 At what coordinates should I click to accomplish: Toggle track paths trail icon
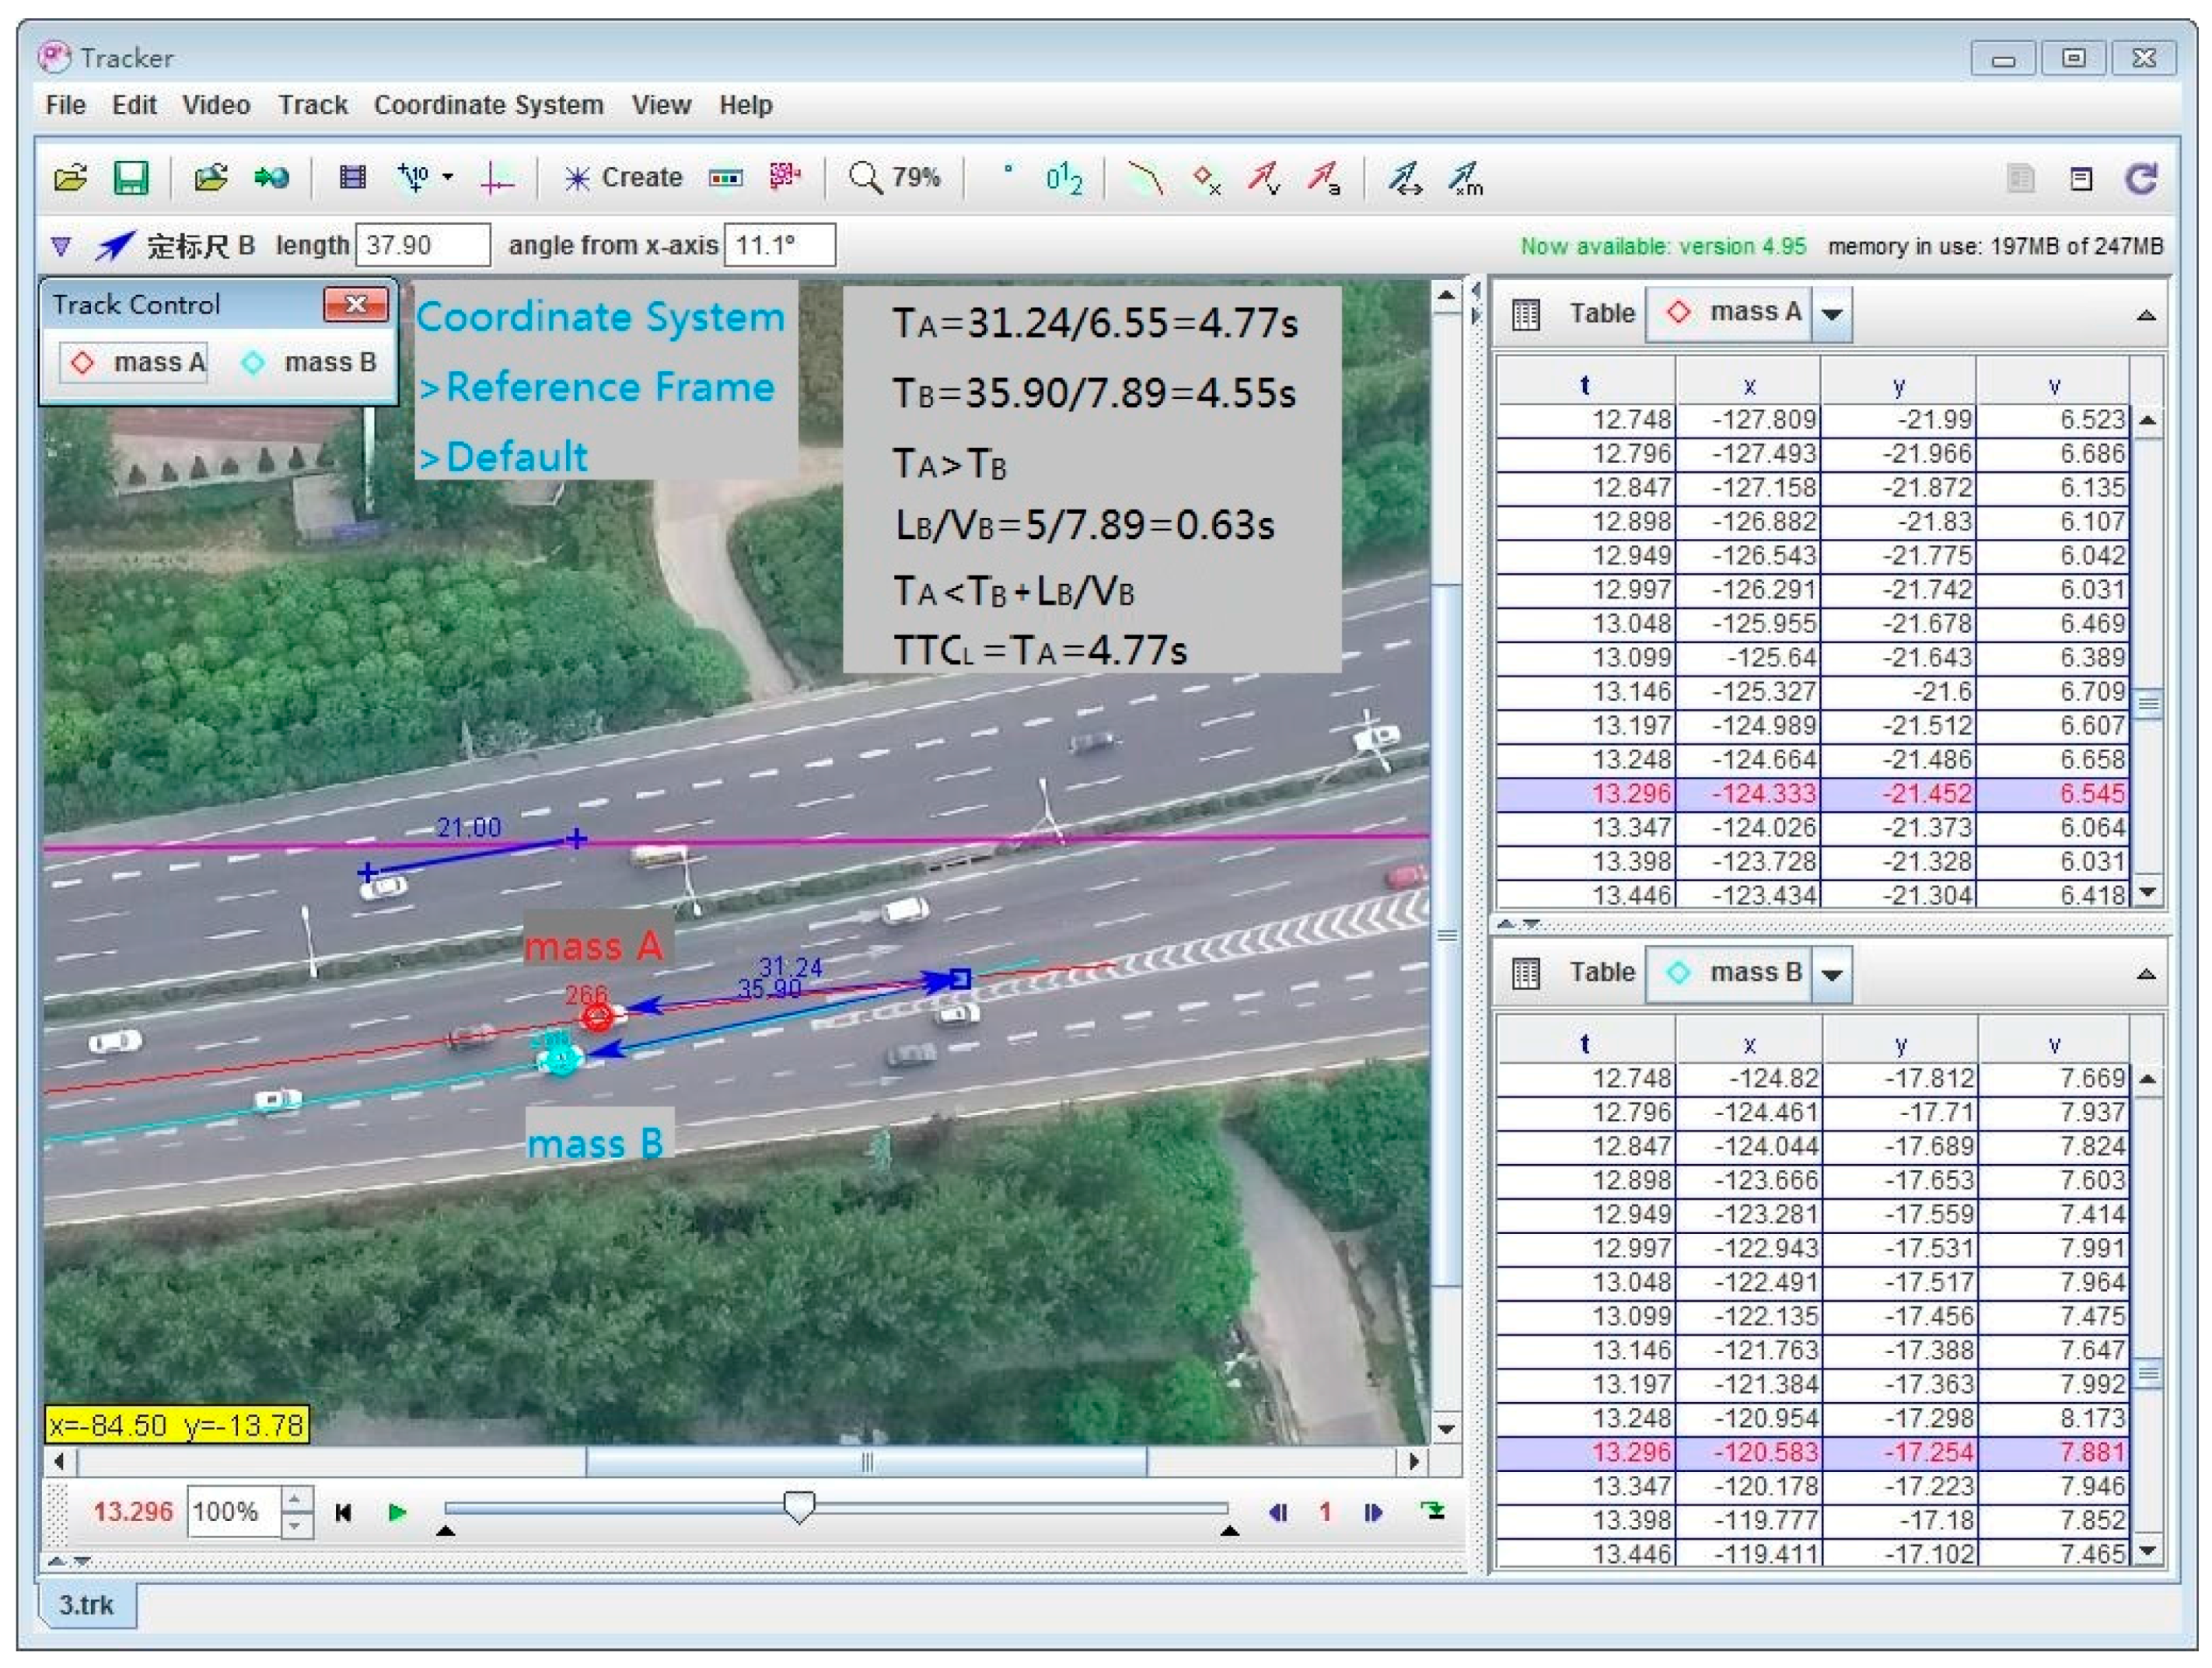[1146, 178]
